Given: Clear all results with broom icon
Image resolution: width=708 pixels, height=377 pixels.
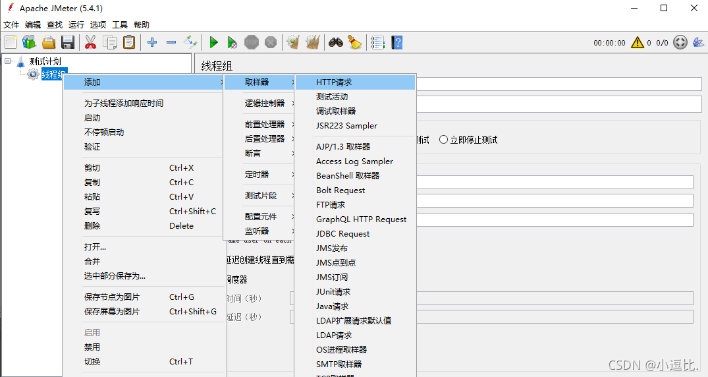Looking at the screenshot, I should click(x=312, y=42).
